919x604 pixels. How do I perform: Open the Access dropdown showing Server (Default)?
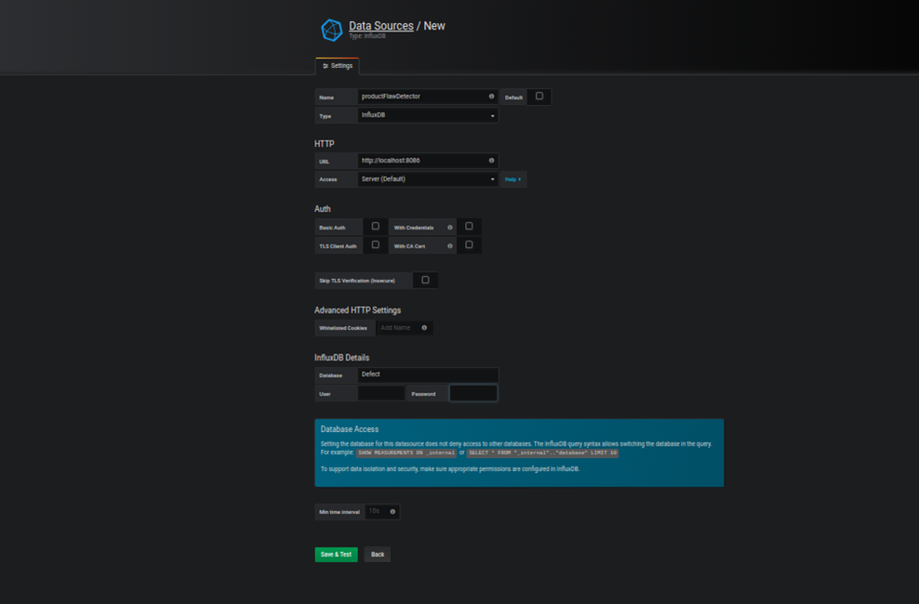(428, 179)
